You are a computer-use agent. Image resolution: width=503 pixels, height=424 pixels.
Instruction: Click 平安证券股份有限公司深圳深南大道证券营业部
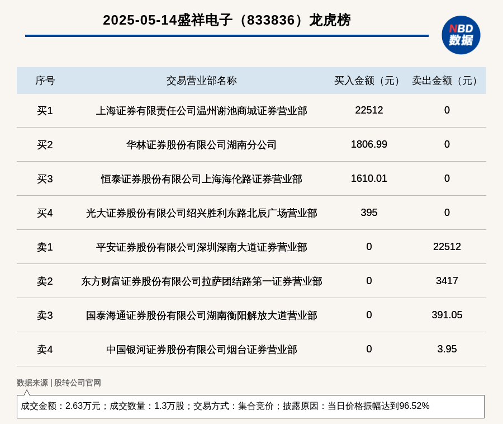(x=201, y=247)
